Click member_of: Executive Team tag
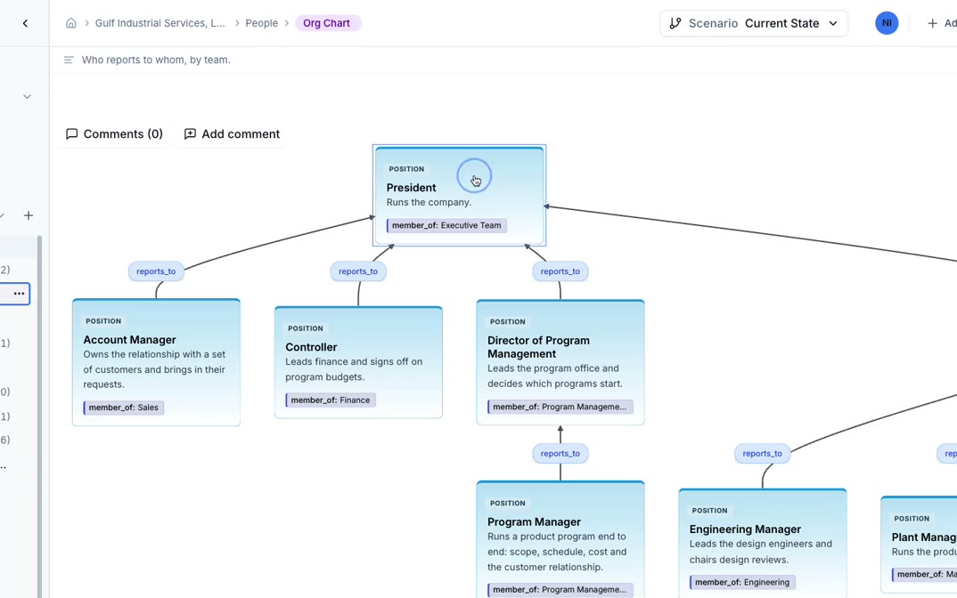Viewport: 957px width, 598px height. click(446, 225)
